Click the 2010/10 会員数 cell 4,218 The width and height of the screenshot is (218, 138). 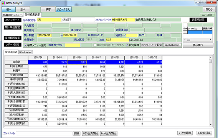(x=152, y=62)
